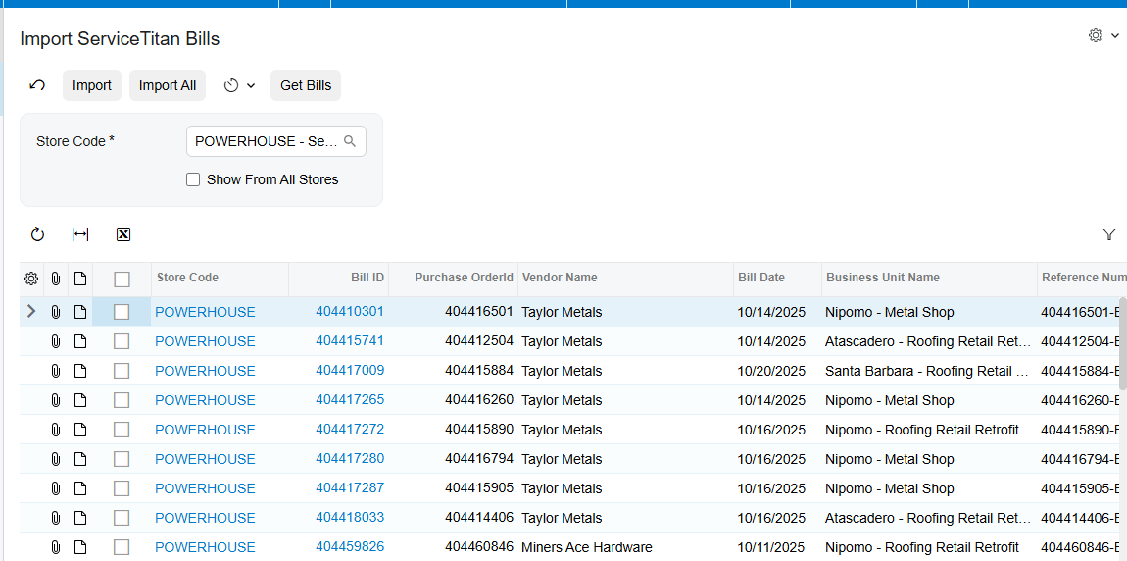Toggle the select-all header checkbox

(122, 280)
